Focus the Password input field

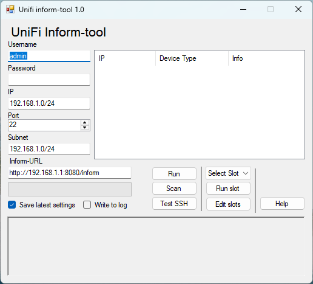tap(49, 80)
